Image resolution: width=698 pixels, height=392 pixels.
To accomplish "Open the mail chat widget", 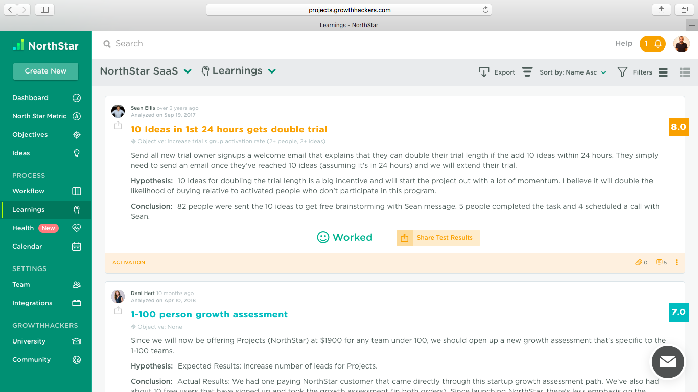I will [x=667, y=362].
